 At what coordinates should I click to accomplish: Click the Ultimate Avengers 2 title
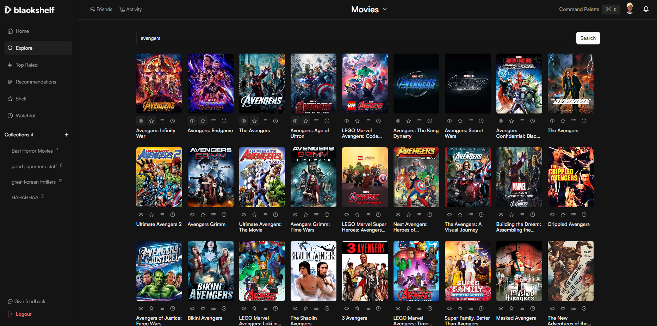point(159,224)
